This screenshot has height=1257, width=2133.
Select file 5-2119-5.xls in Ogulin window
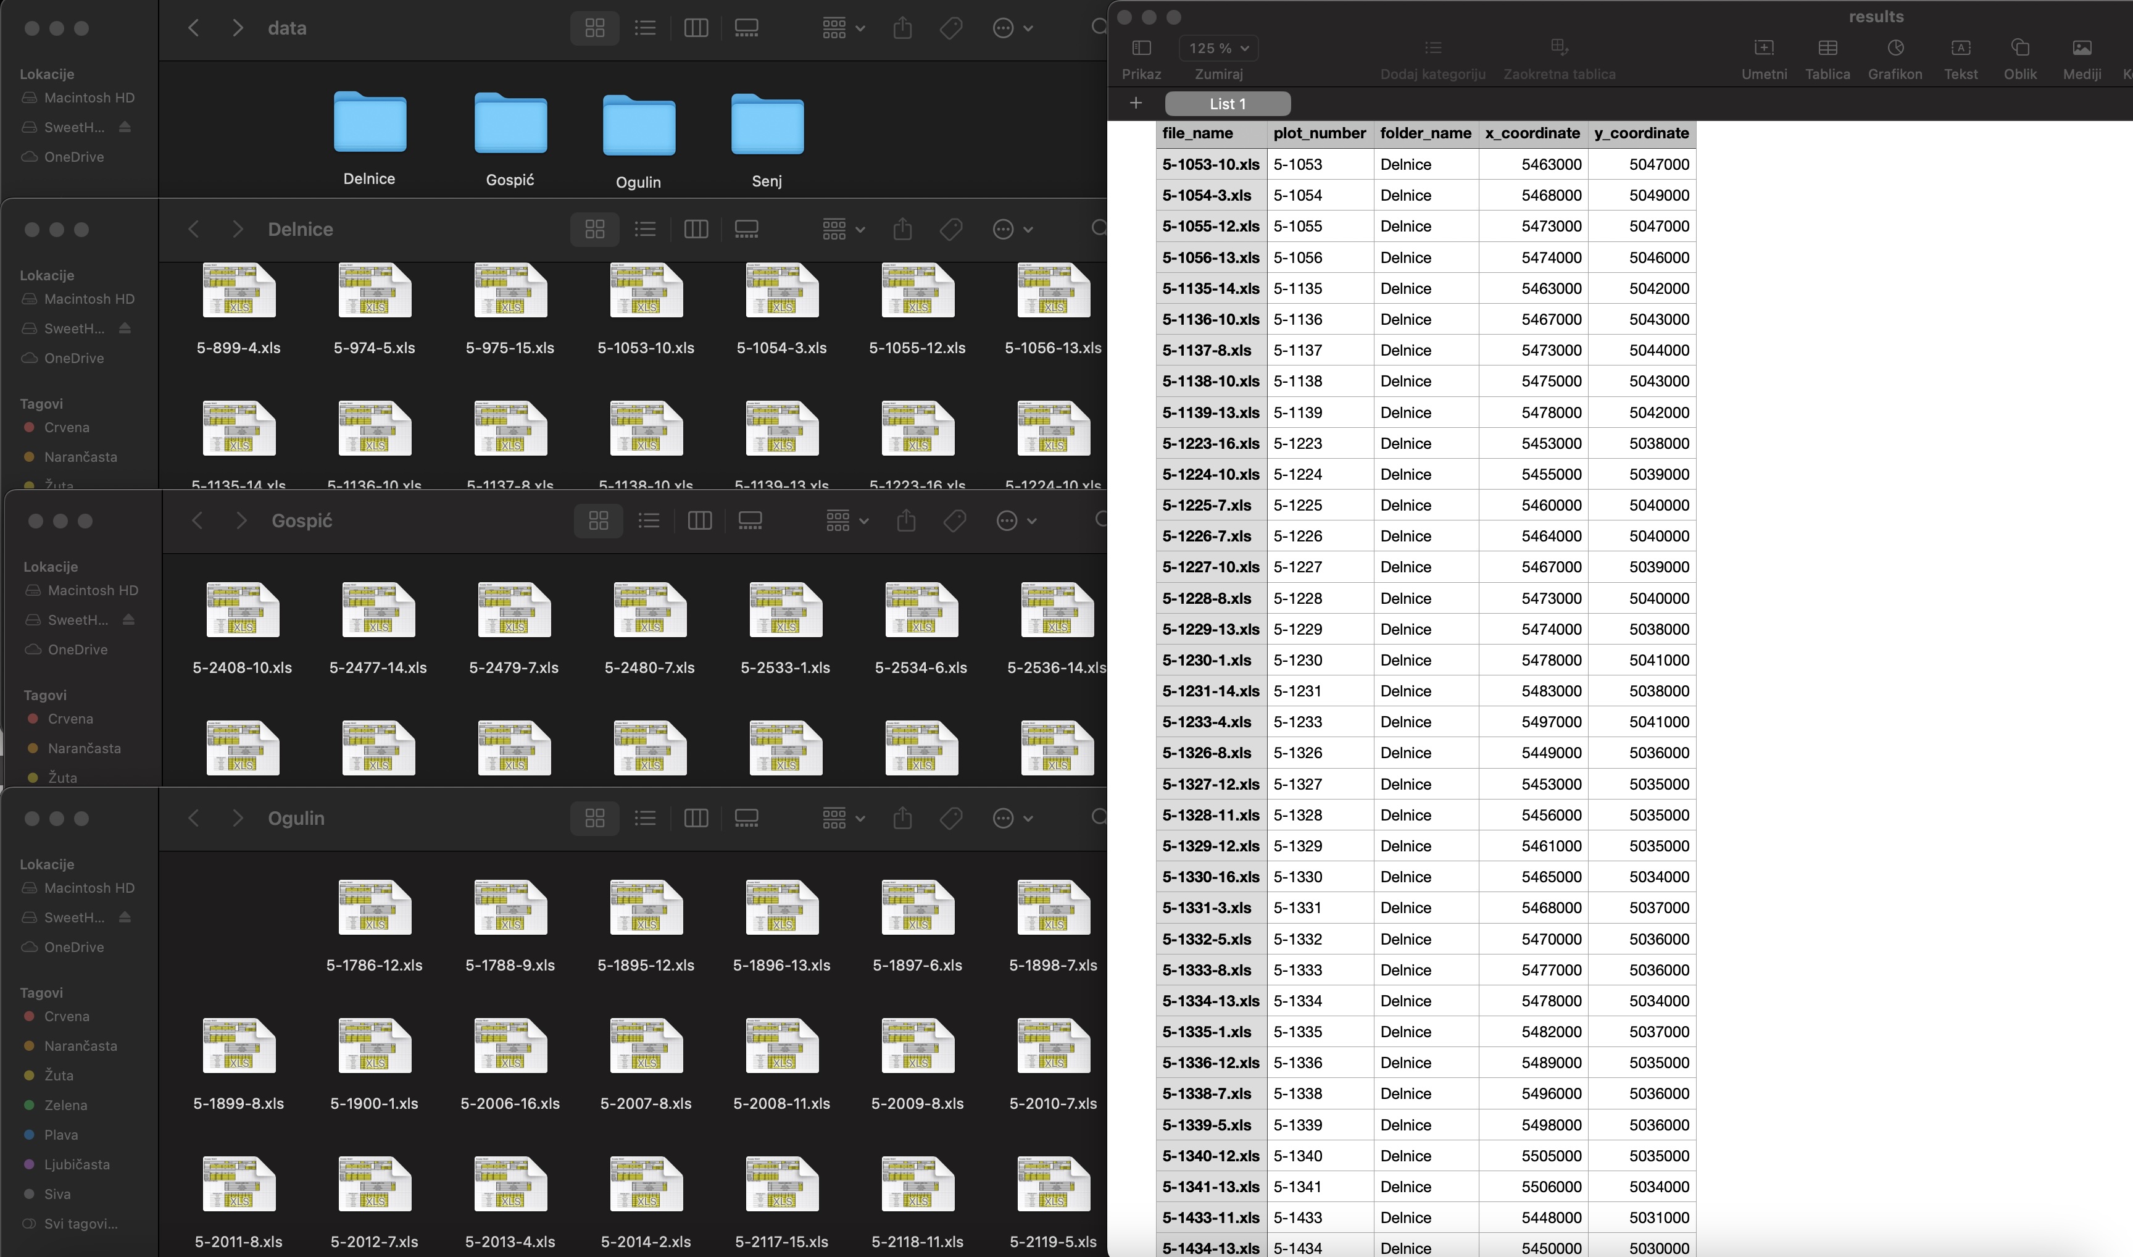coord(1054,1204)
